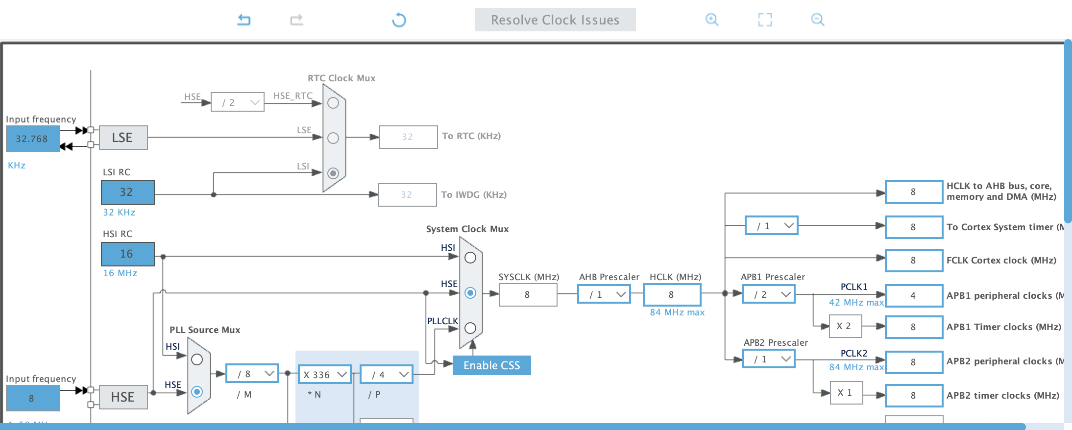
Task: Open the AHB Prescaler dropdown
Action: click(604, 294)
